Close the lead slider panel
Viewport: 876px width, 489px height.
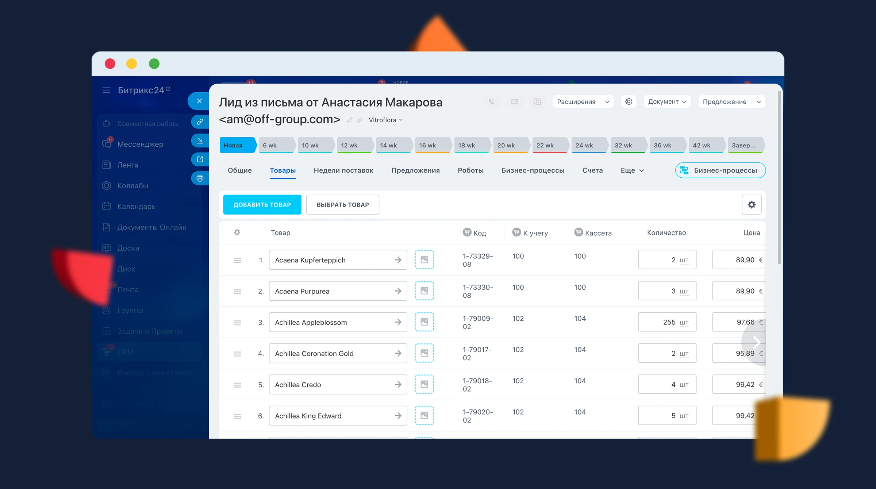tap(199, 101)
